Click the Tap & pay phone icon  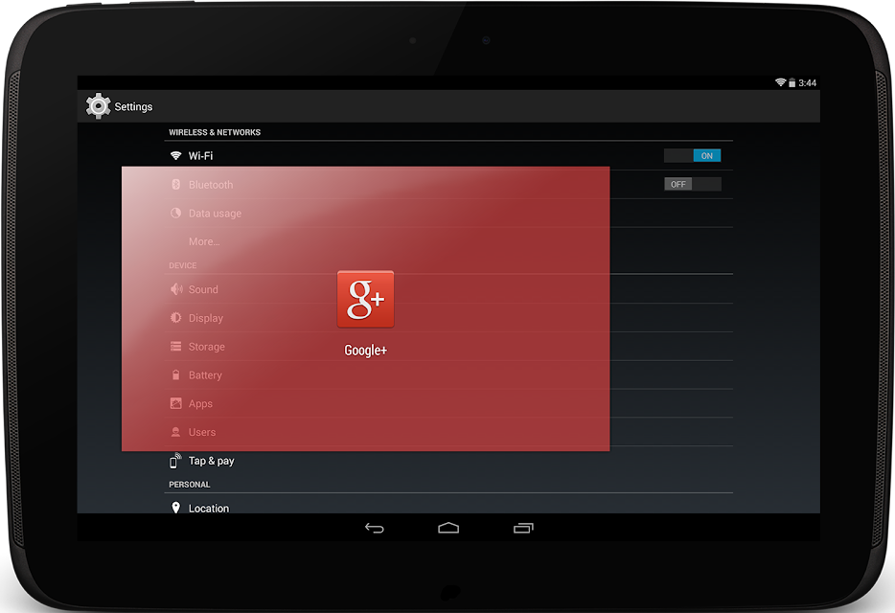[175, 461]
